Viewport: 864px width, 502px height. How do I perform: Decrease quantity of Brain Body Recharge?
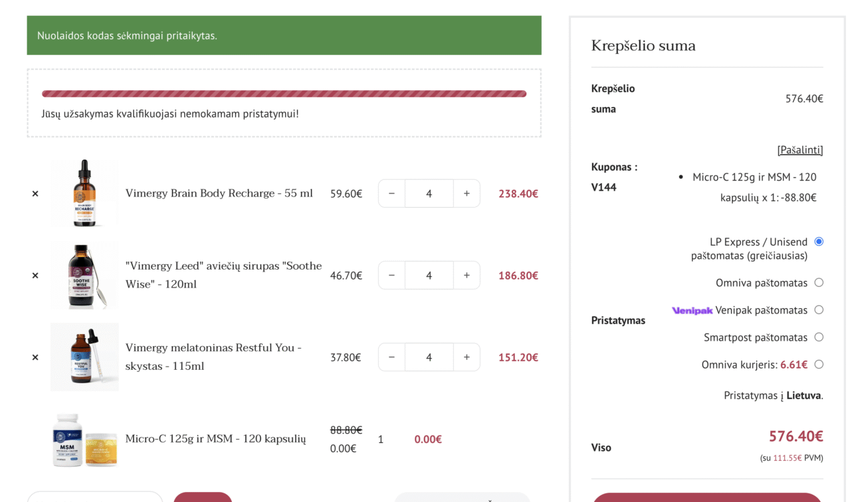click(x=391, y=193)
